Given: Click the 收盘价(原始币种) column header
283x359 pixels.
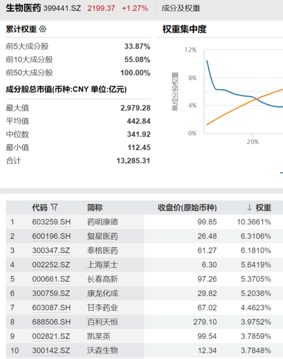Looking at the screenshot, I should coord(187,208).
